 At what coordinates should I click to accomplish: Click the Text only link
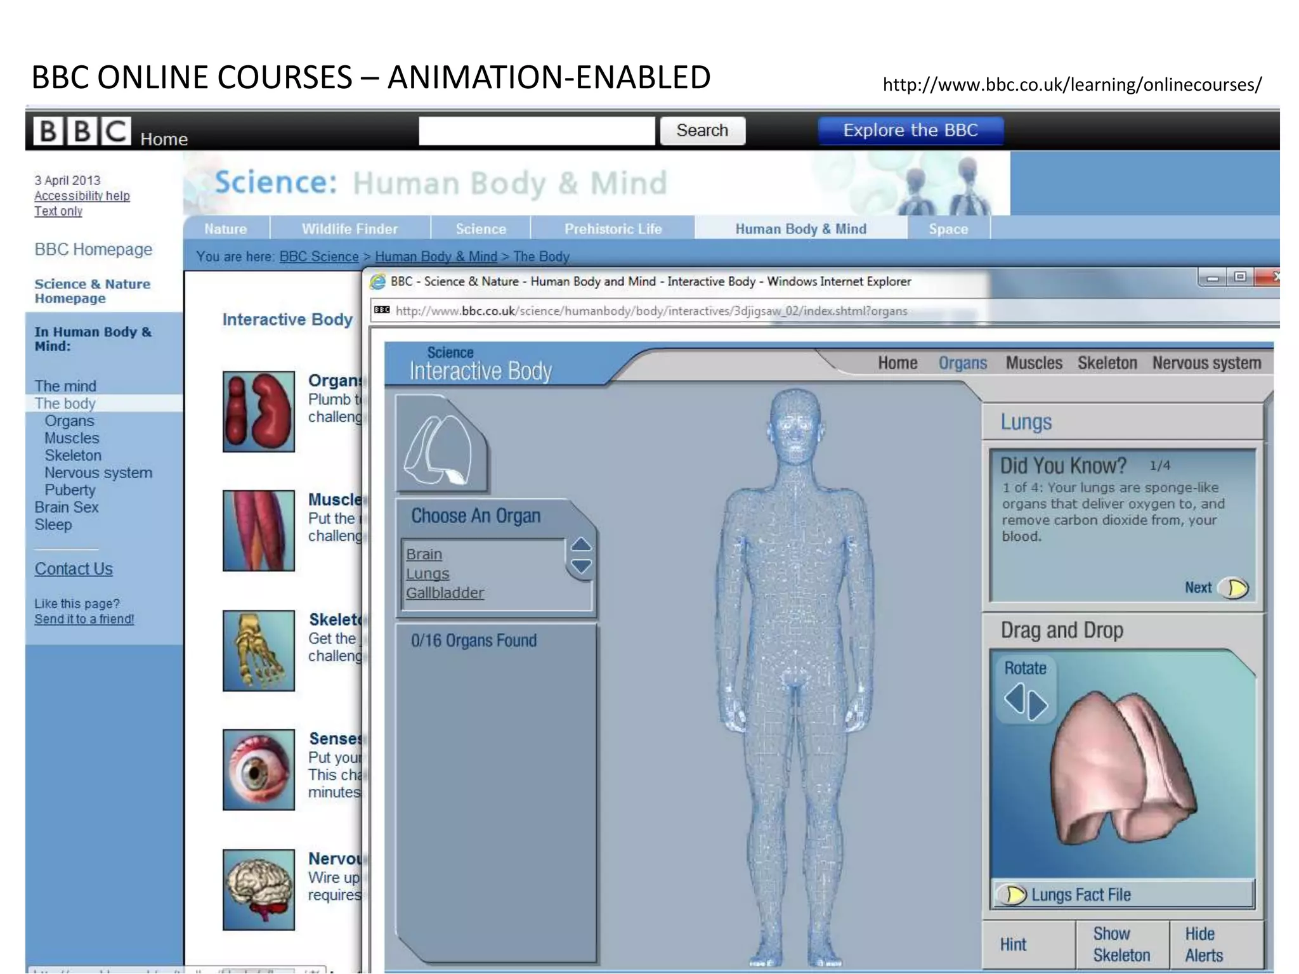click(x=58, y=211)
